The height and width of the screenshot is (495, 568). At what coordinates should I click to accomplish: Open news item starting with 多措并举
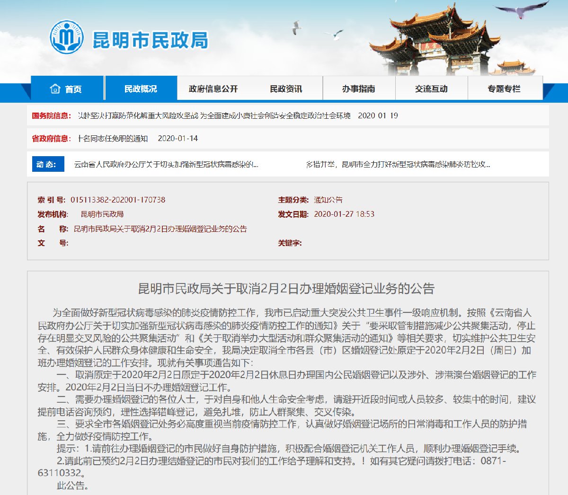(398, 165)
